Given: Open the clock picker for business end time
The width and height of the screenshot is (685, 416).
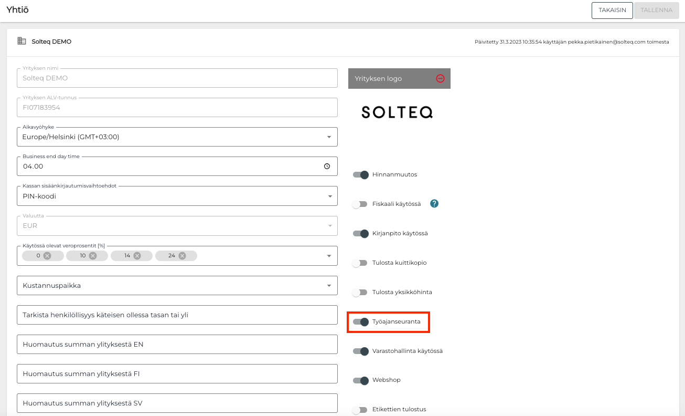Looking at the screenshot, I should 327,167.
